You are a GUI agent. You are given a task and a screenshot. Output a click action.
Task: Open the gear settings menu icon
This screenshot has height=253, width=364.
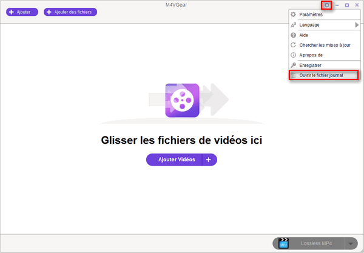pos(326,5)
